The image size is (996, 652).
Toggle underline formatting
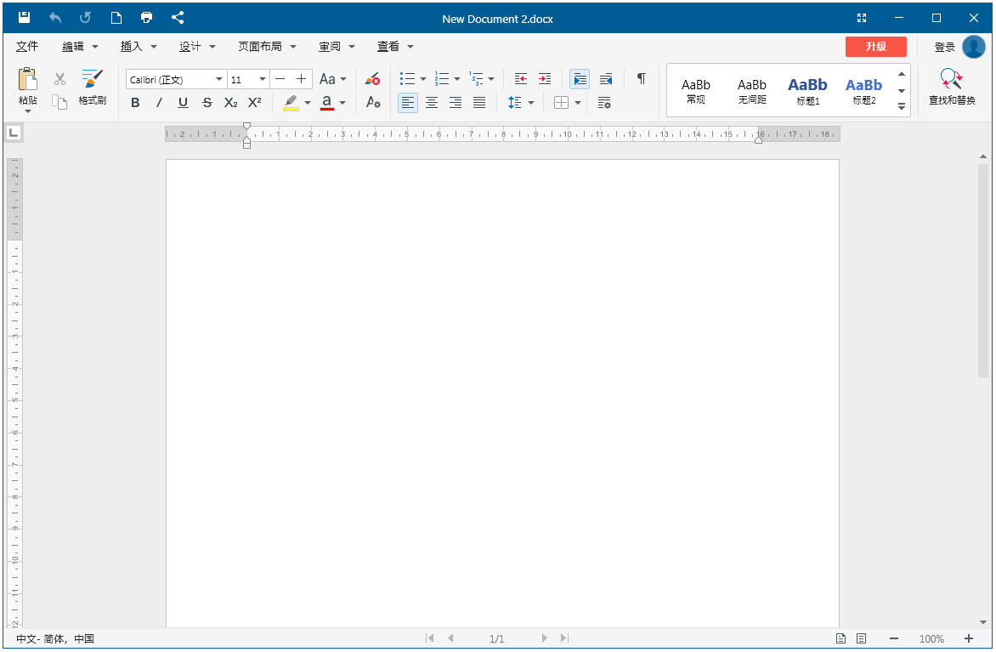pyautogui.click(x=183, y=102)
